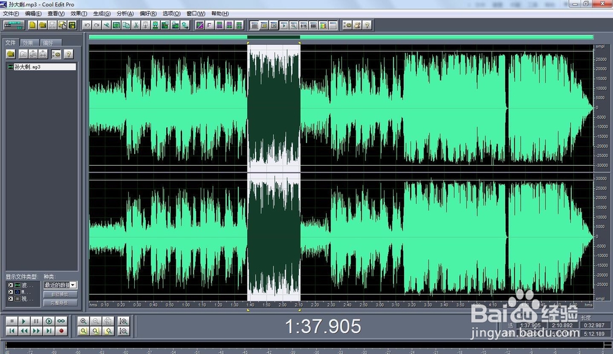Image resolution: width=613 pixels, height=354 pixels.
Task: Click the level meter bar at the bottom
Action: pos(305,345)
